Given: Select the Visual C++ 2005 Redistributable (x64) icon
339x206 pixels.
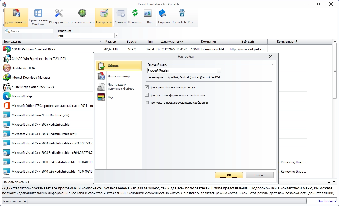Looking at the screenshot, I should pos(7,134).
